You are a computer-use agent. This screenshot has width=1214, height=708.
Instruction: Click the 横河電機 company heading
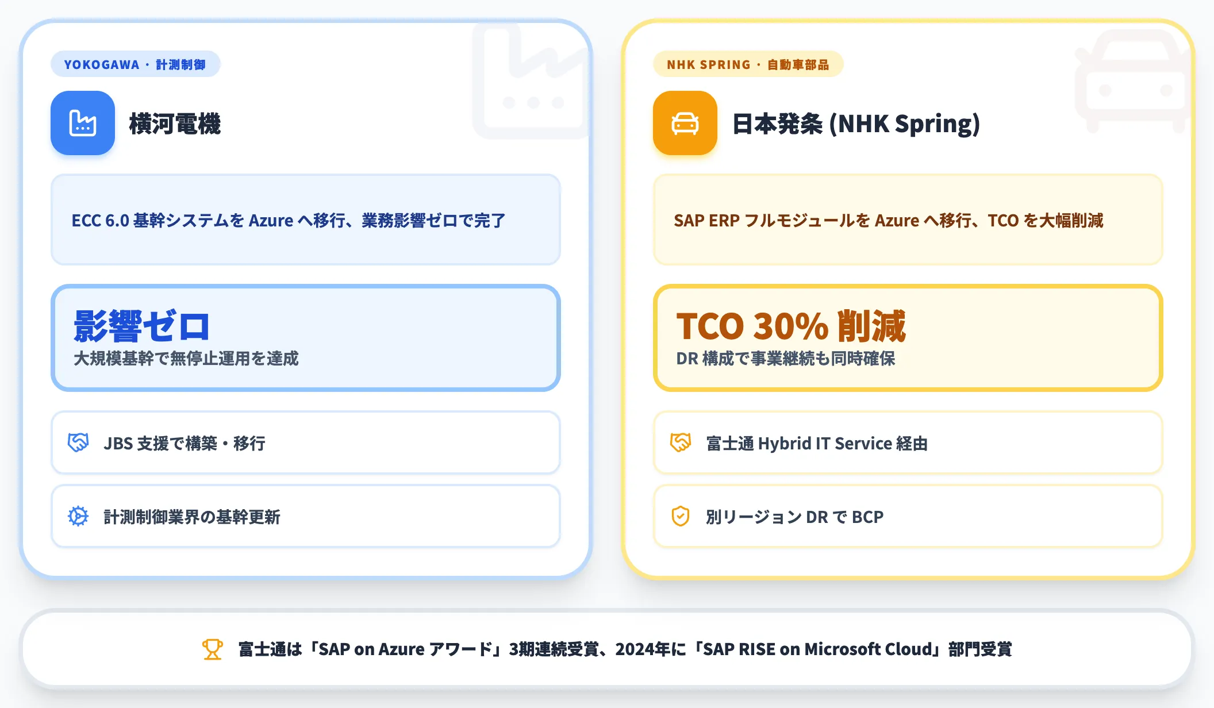click(175, 124)
